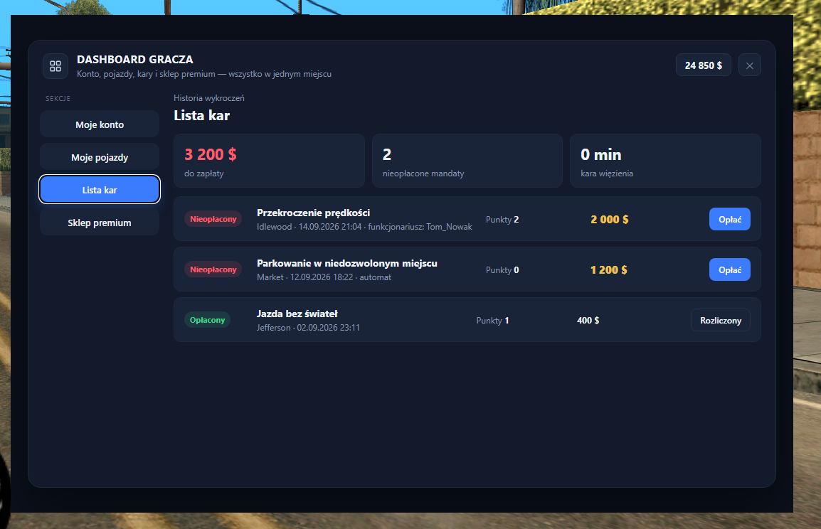Click the Lista kar page heading

coord(201,116)
